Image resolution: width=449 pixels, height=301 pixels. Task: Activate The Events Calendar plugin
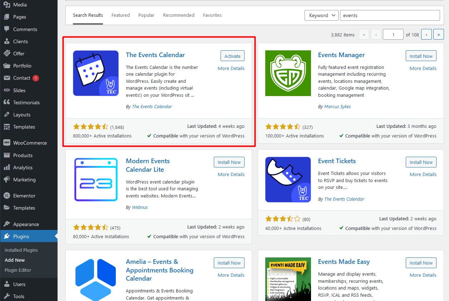point(232,56)
